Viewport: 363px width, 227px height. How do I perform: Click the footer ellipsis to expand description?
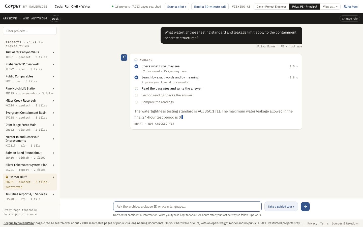point(302,223)
